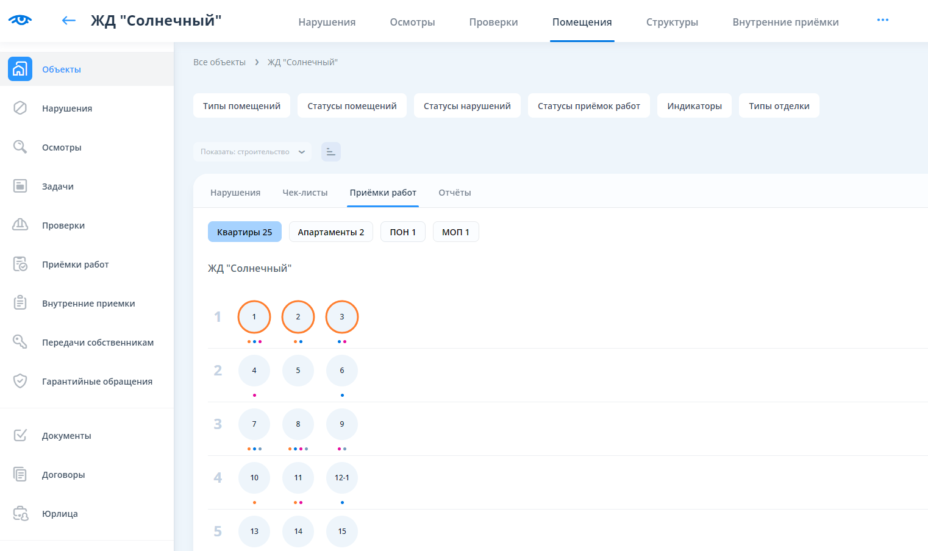Open Гарантийные обращения shield icon

coord(20,381)
